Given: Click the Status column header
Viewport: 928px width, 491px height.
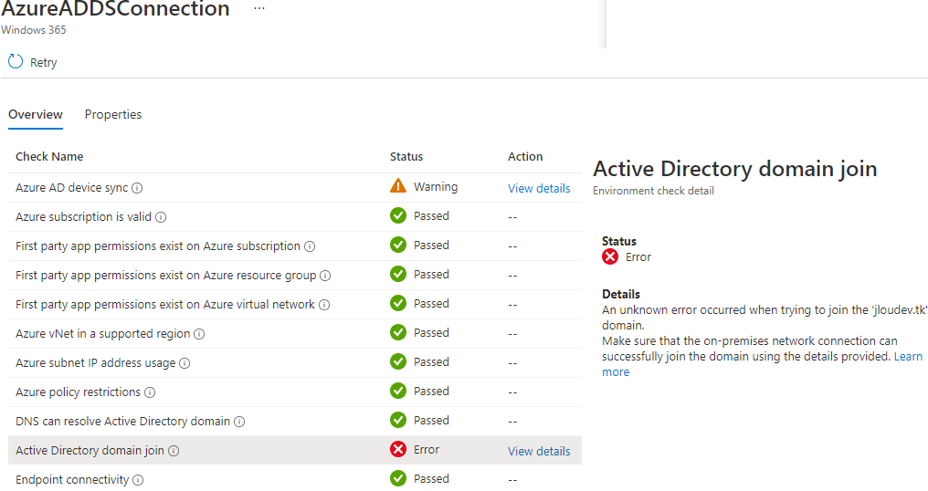Looking at the screenshot, I should tap(406, 156).
